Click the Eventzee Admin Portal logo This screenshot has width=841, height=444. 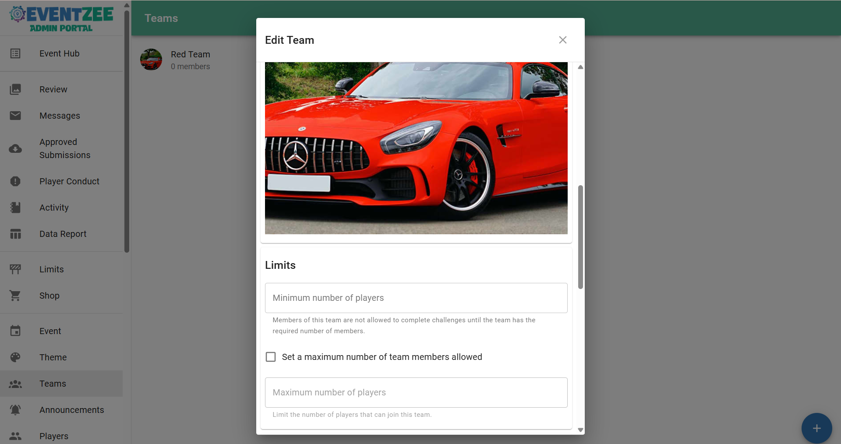(x=61, y=19)
